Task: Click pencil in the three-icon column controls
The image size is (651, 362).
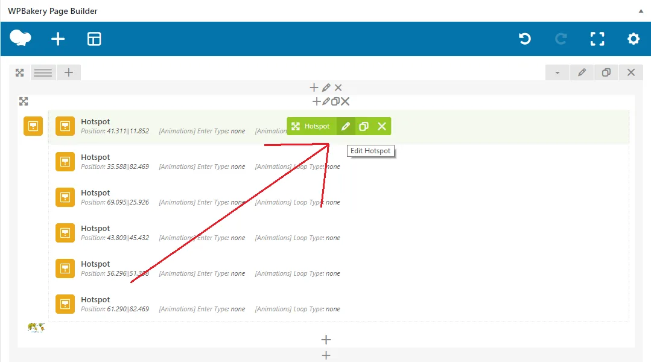Action: click(326, 87)
